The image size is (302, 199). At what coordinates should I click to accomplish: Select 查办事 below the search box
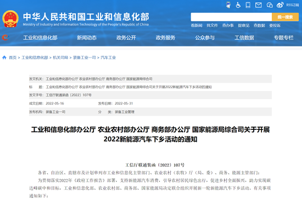(228, 25)
